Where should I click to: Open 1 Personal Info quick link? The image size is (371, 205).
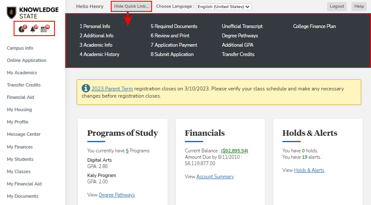95,26
